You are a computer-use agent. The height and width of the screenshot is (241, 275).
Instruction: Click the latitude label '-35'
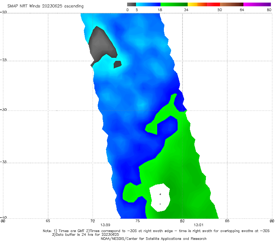(x=4, y=162)
